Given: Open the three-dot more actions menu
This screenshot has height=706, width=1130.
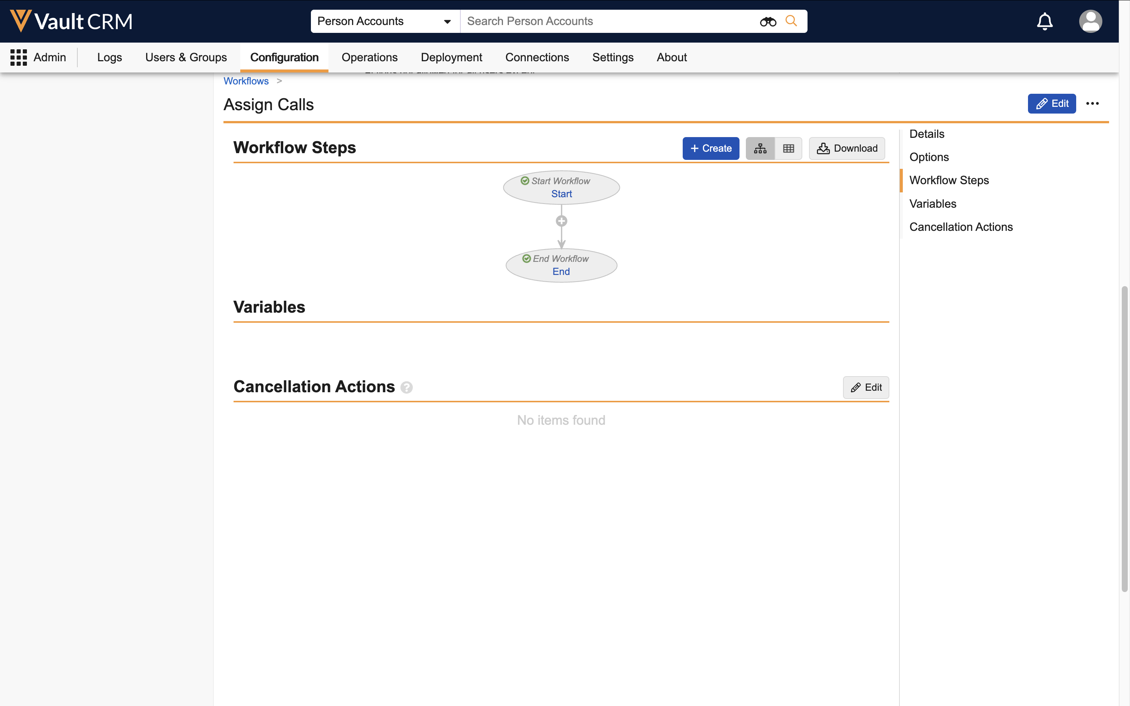Looking at the screenshot, I should [x=1092, y=104].
